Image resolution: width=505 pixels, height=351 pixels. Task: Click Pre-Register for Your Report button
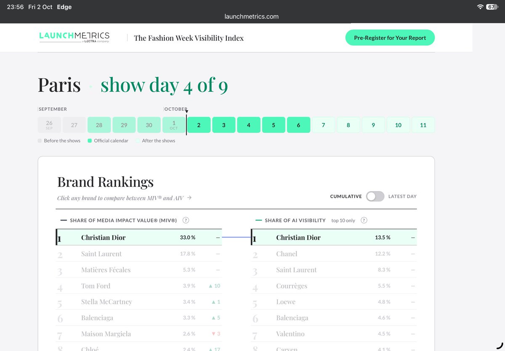tap(390, 37)
